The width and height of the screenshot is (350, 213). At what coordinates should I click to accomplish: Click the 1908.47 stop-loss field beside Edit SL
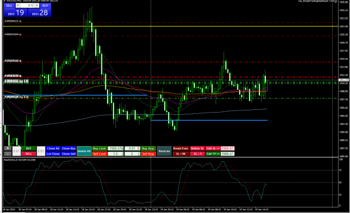pyautogui.click(x=227, y=148)
